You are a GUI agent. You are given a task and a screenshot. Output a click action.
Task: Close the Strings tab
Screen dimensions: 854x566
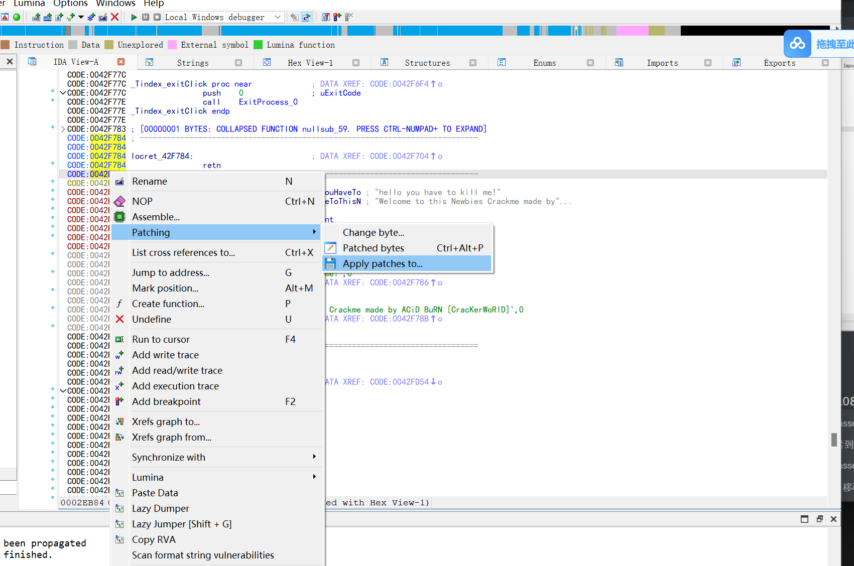point(238,63)
